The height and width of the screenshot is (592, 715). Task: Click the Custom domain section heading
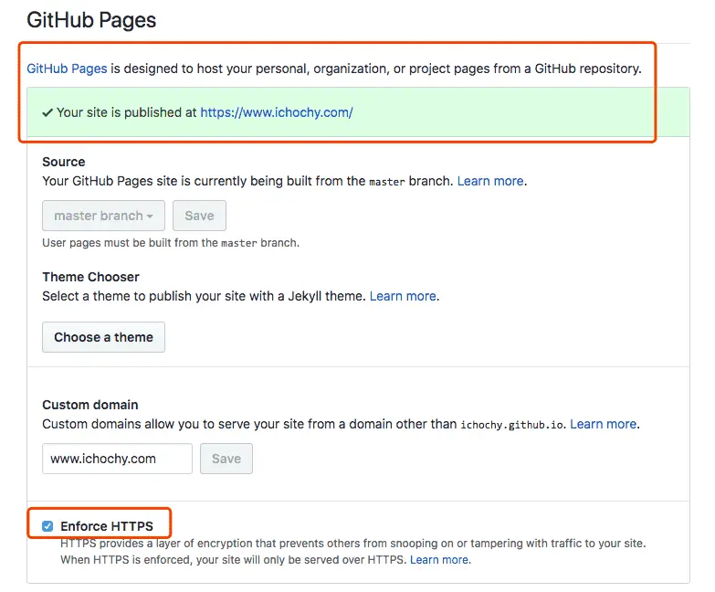click(x=90, y=405)
